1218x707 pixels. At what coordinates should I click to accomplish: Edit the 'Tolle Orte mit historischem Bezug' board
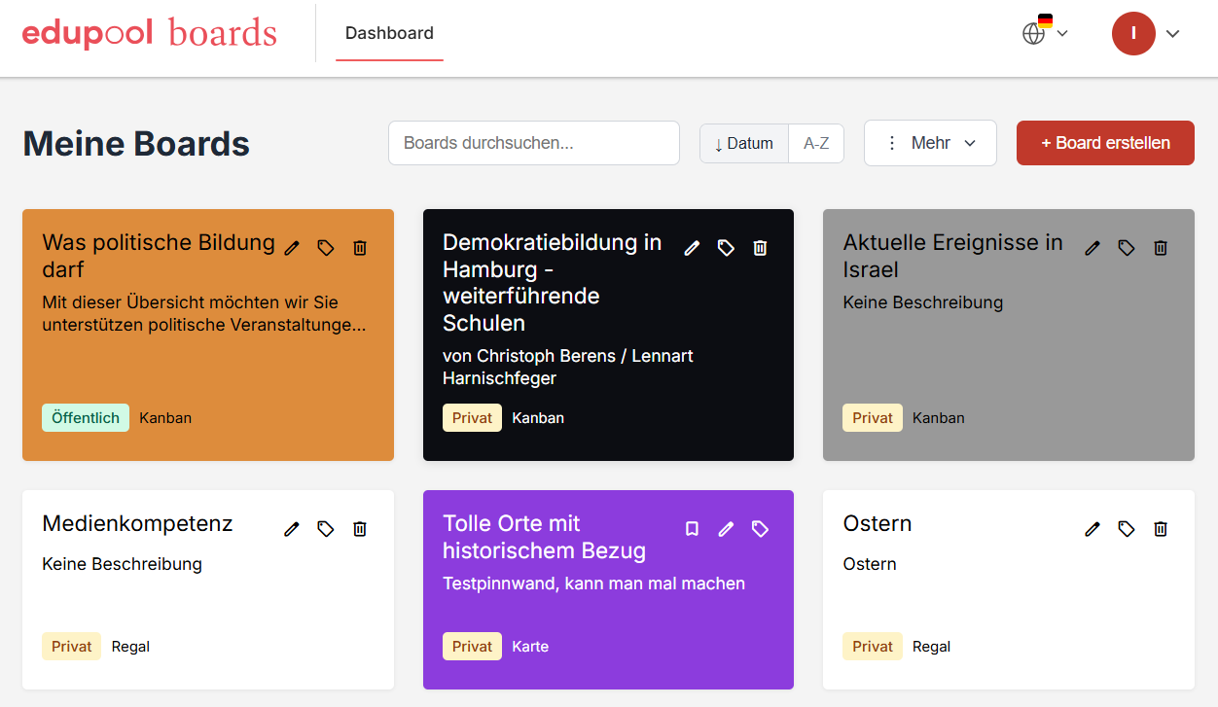pyautogui.click(x=726, y=529)
